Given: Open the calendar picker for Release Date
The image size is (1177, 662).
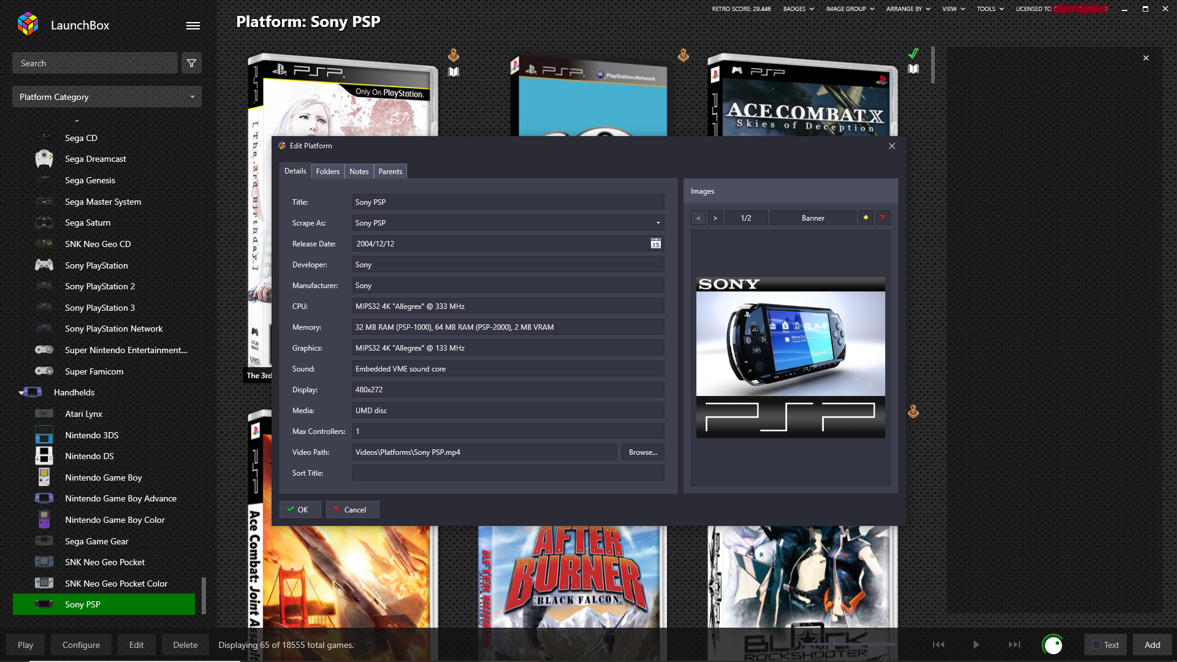Looking at the screenshot, I should 655,244.
